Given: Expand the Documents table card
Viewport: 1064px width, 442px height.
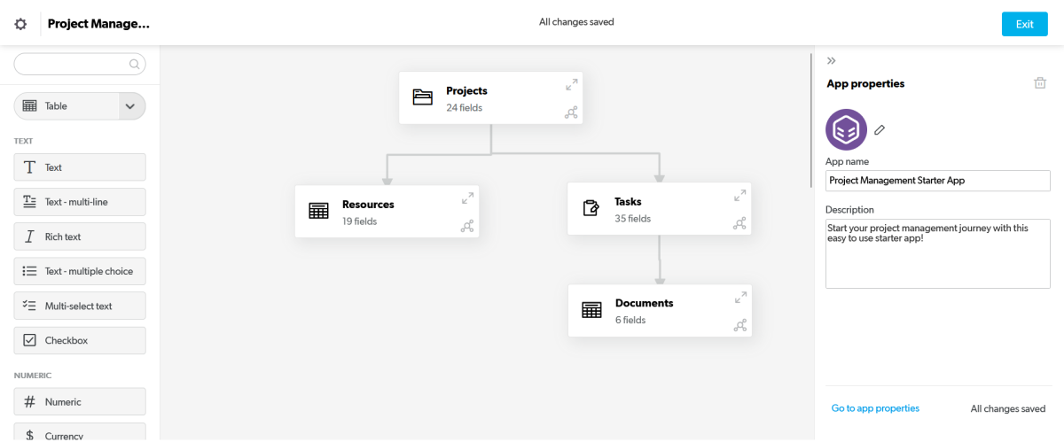Looking at the screenshot, I should tap(739, 298).
